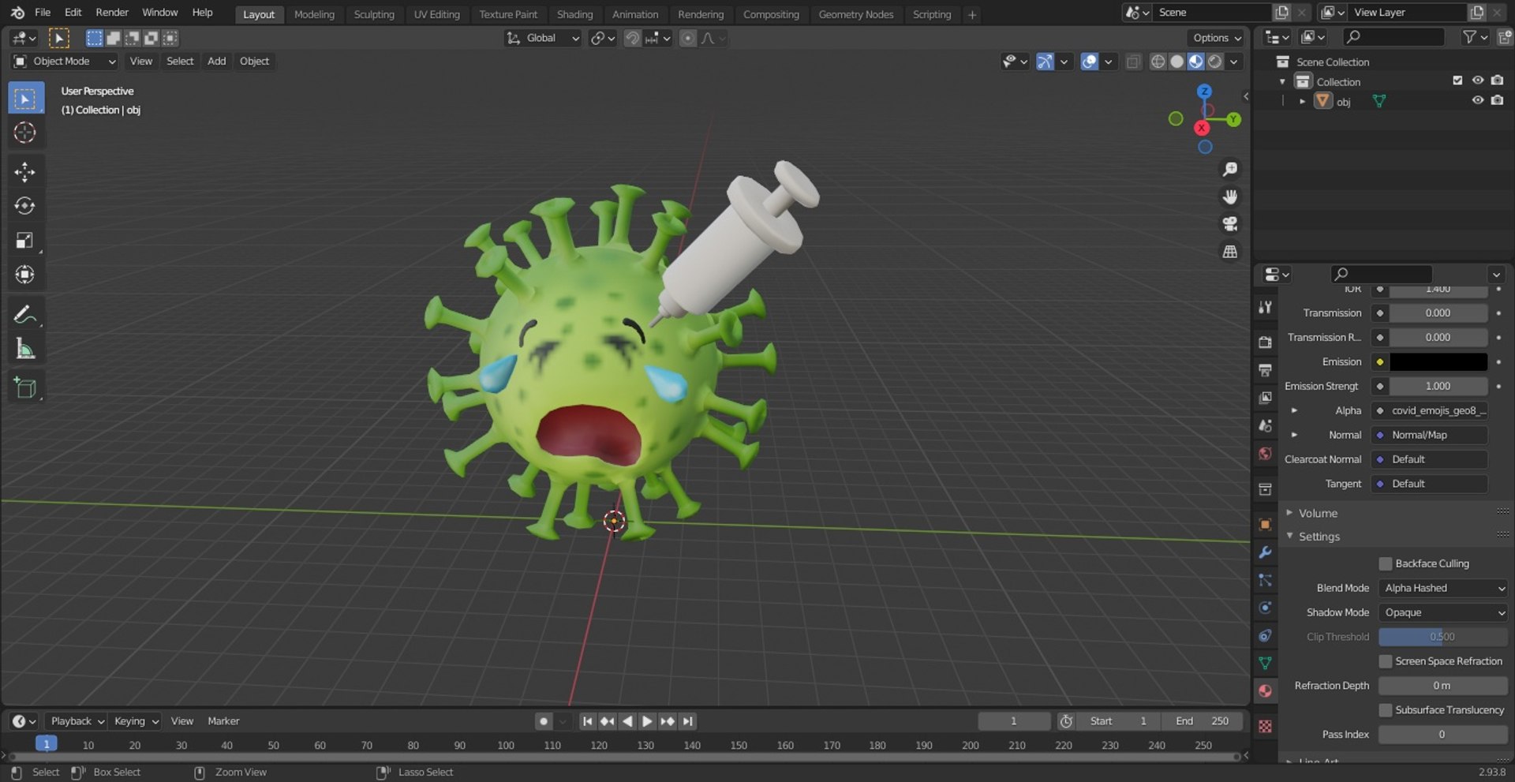This screenshot has height=782, width=1515.
Task: Jump to timeline start frame
Action: [x=587, y=721]
